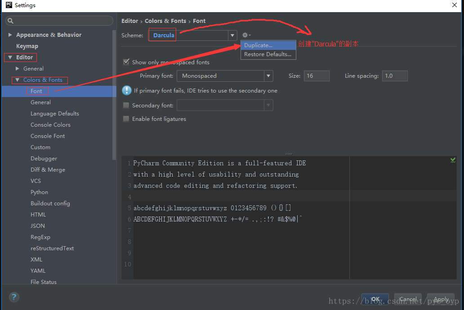The height and width of the screenshot is (310, 464).
Task: Select Keymap in settings tree
Action: 27,46
